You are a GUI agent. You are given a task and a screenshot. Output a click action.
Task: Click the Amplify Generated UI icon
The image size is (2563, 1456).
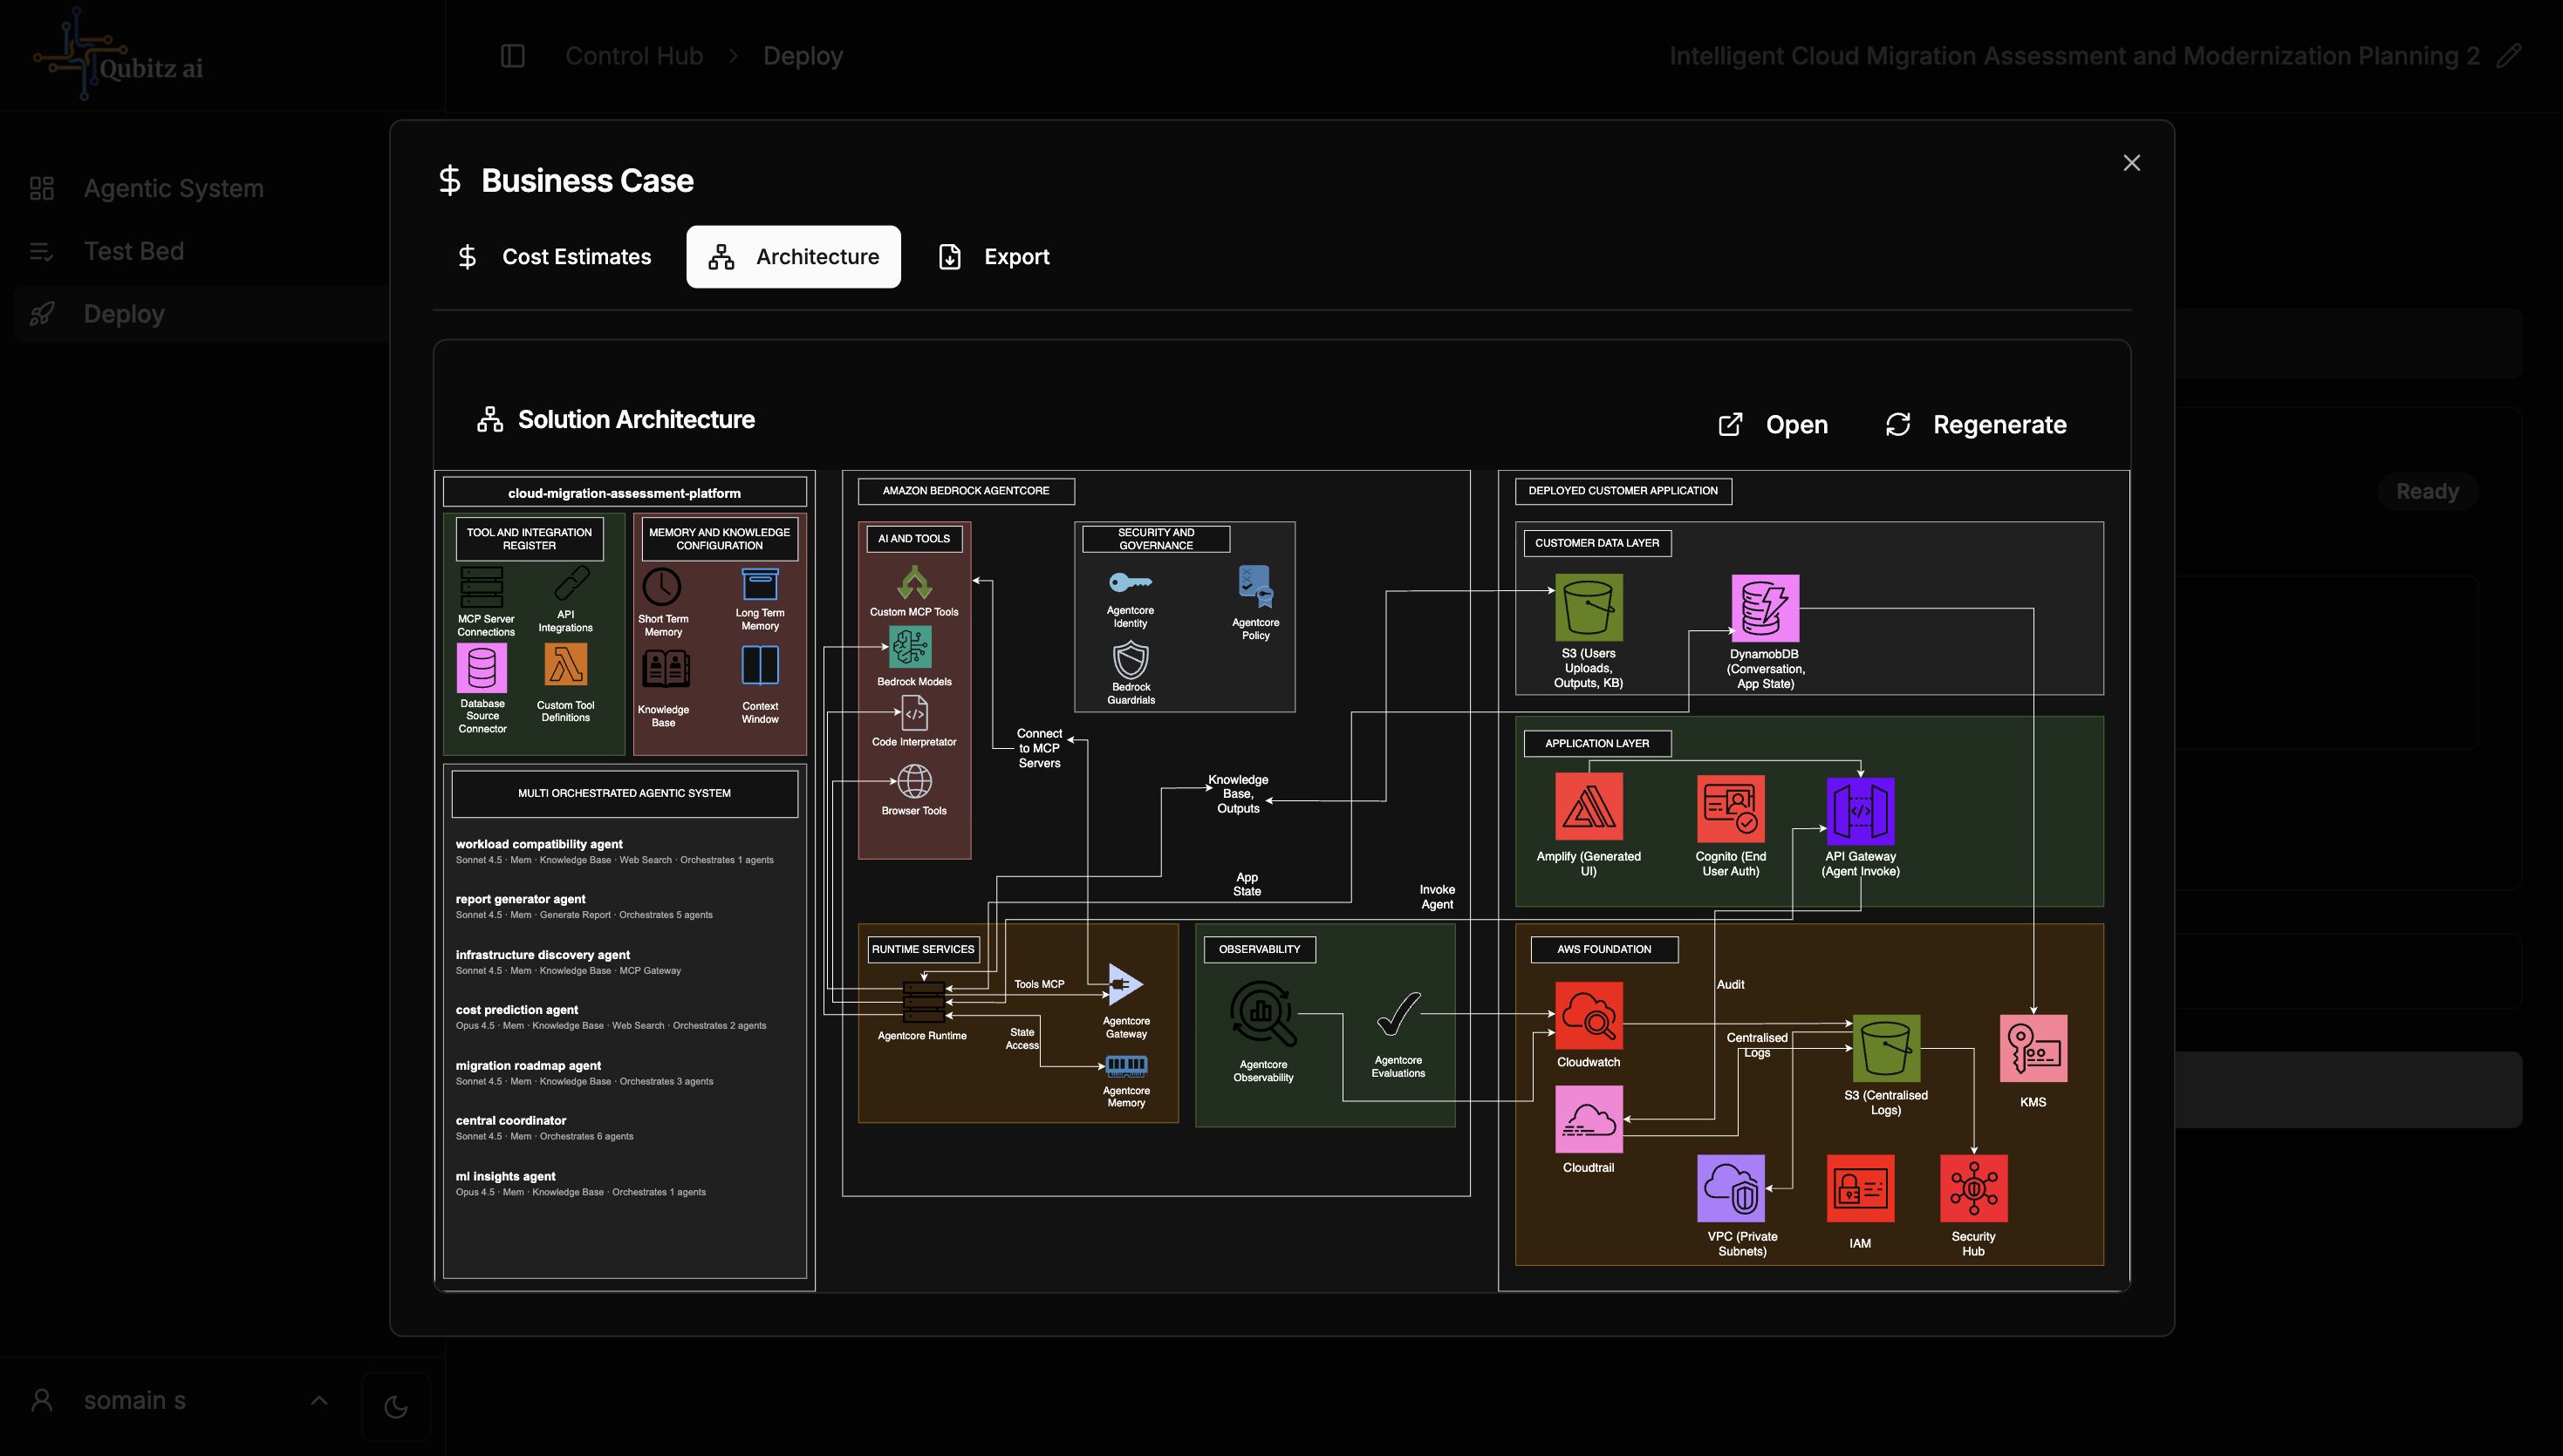pyautogui.click(x=1588, y=806)
